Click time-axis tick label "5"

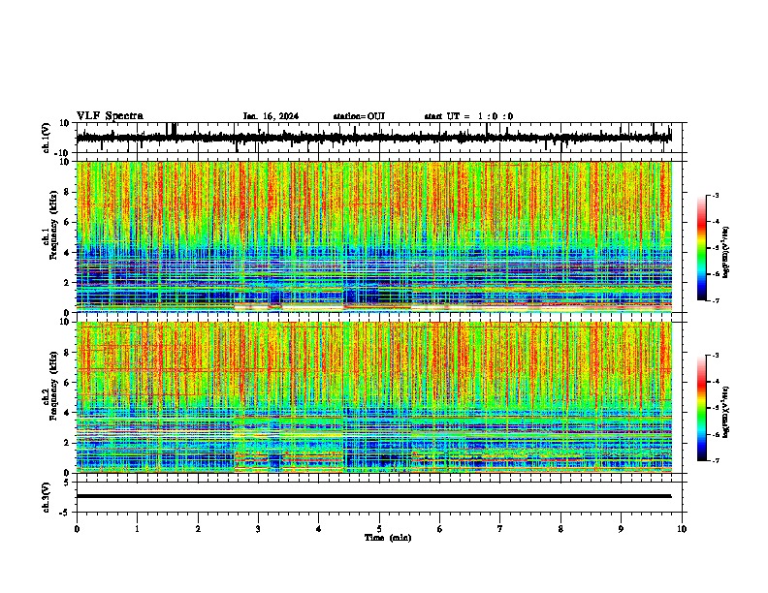pos(379,529)
